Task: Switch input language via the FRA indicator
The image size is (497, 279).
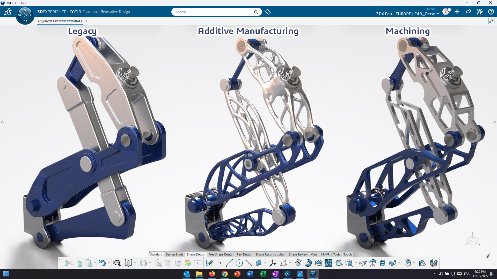Action: pos(467,274)
